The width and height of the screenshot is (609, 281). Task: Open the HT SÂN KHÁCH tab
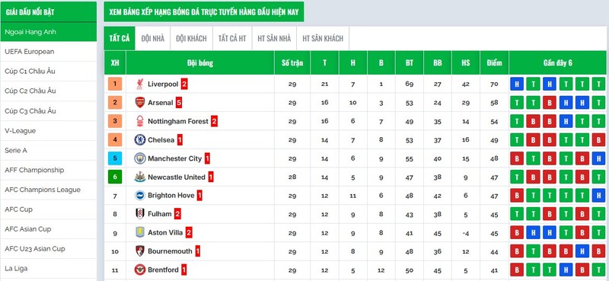click(323, 39)
